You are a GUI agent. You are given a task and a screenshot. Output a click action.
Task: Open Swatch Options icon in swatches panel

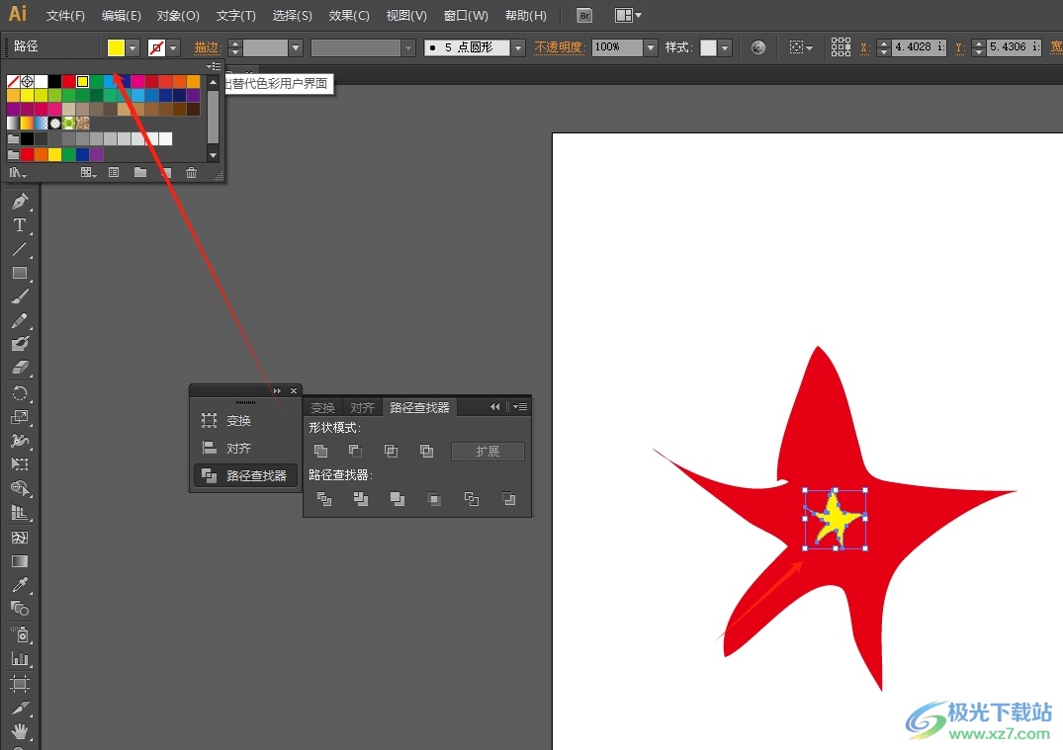click(114, 173)
